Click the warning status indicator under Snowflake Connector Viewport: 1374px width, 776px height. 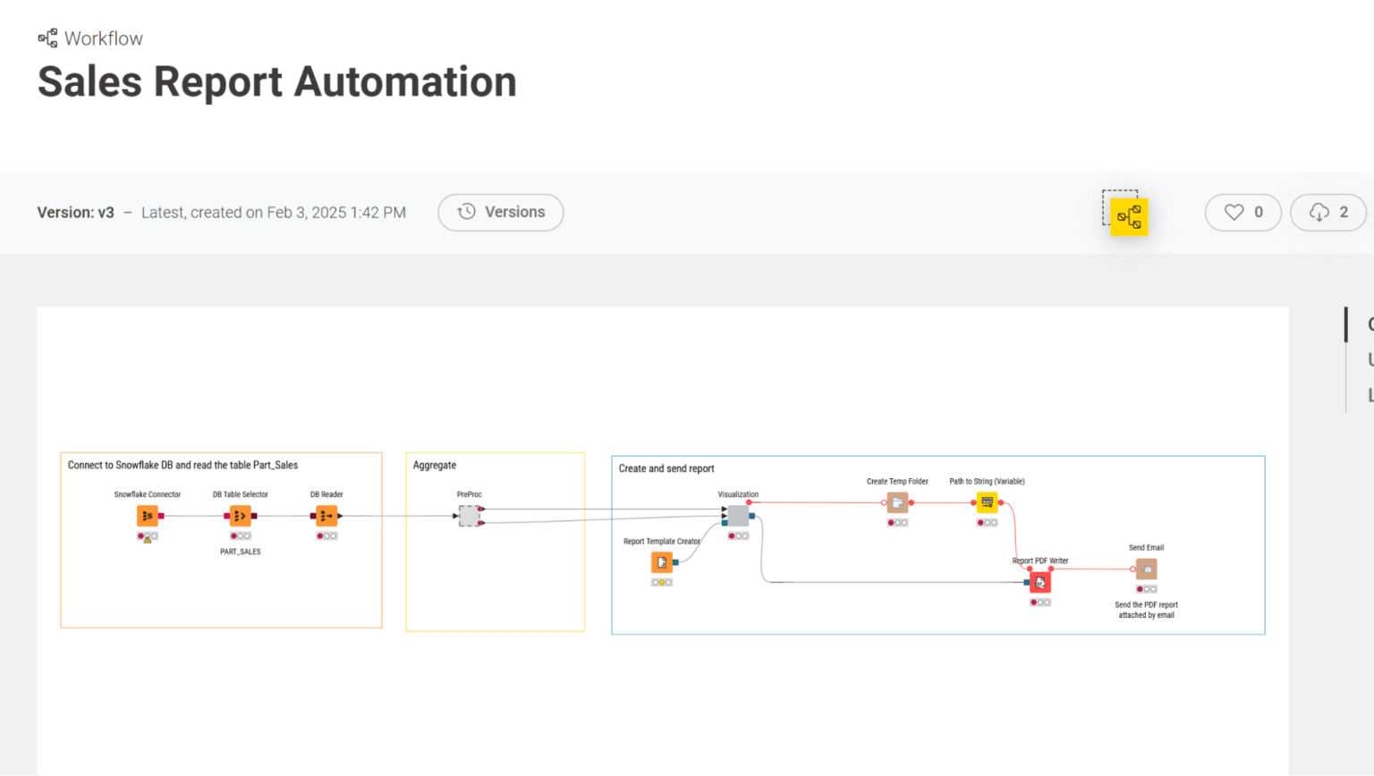point(148,537)
